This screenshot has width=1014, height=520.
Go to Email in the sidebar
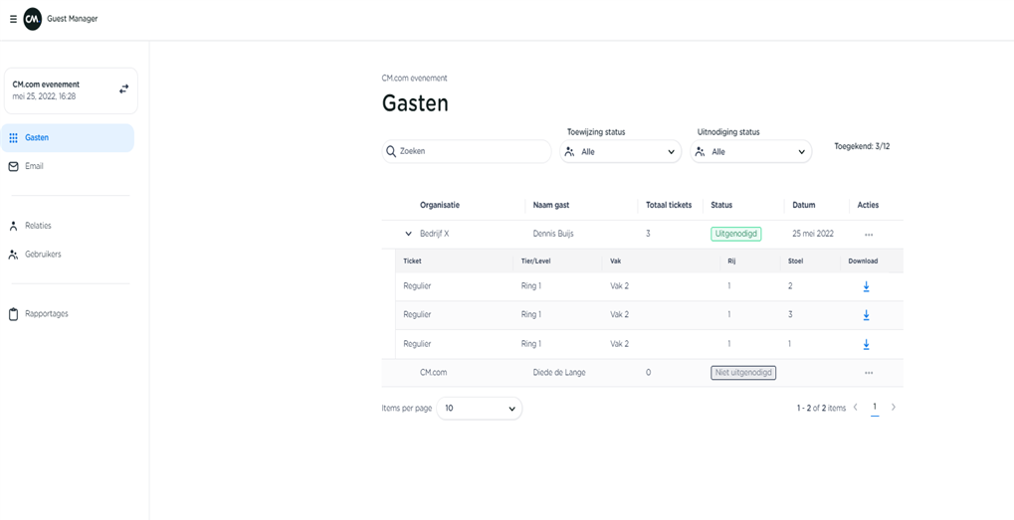pos(35,166)
